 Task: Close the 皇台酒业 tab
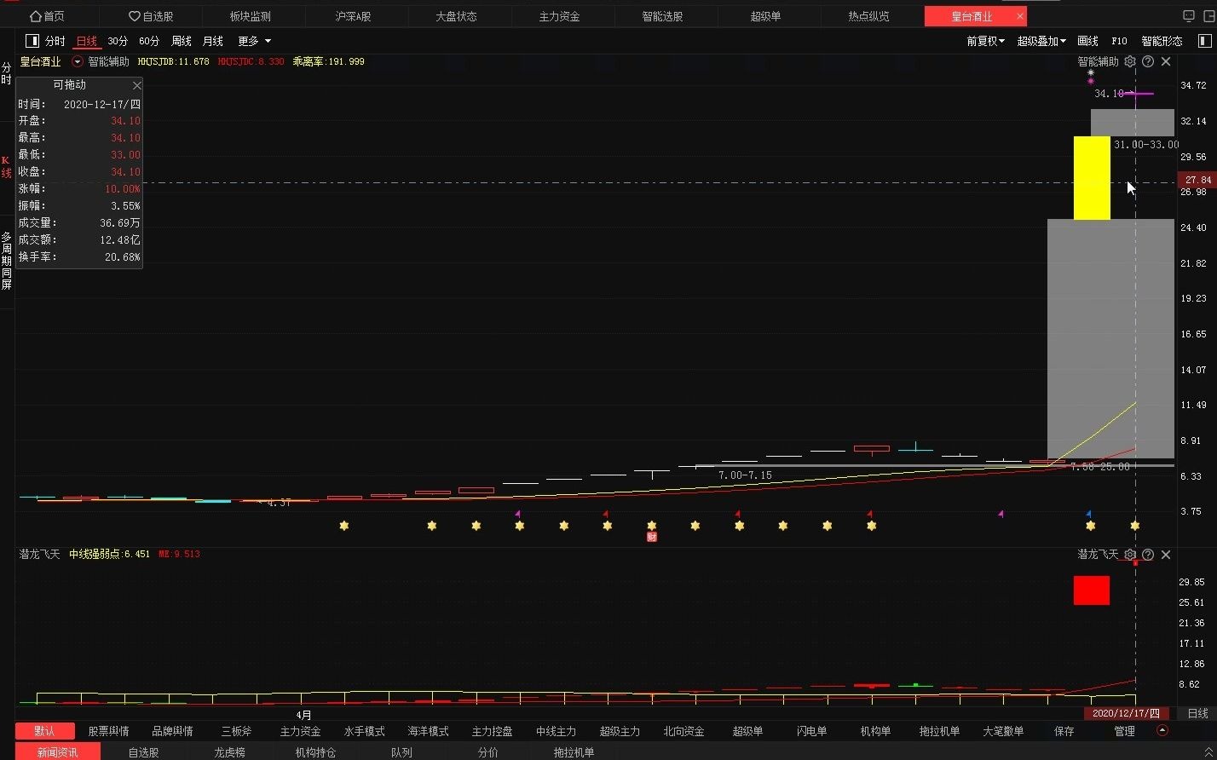coord(1020,16)
